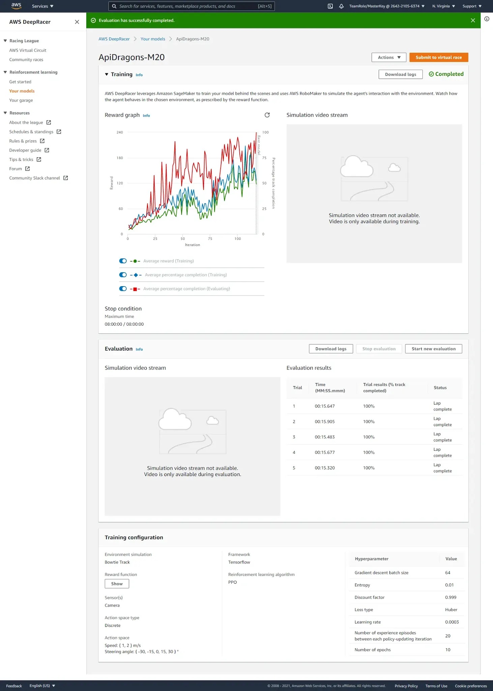Click the evaluation simulation video placeholder

[x=193, y=446]
